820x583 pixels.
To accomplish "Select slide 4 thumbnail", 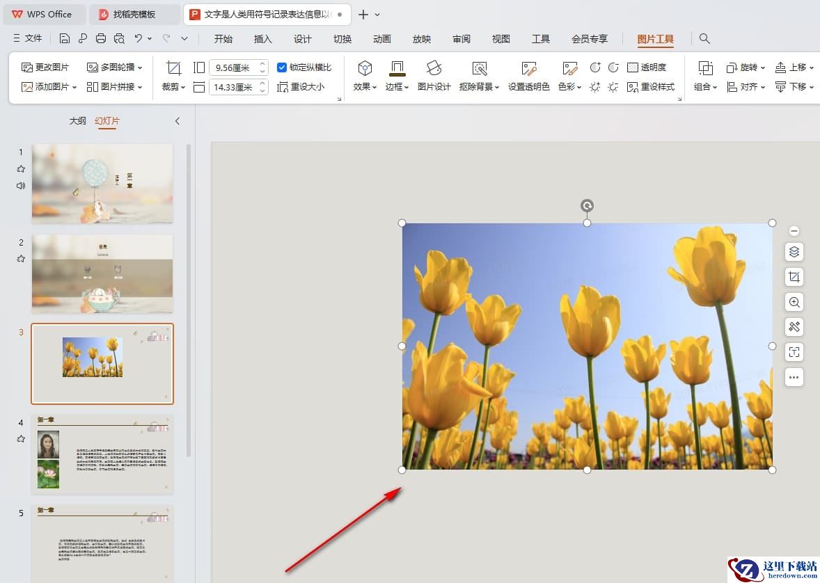I will pyautogui.click(x=102, y=454).
